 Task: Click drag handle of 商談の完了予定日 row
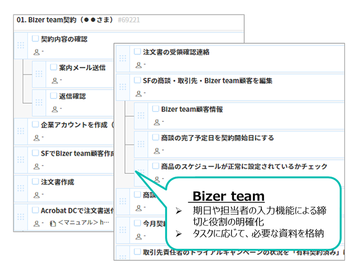point(141,144)
